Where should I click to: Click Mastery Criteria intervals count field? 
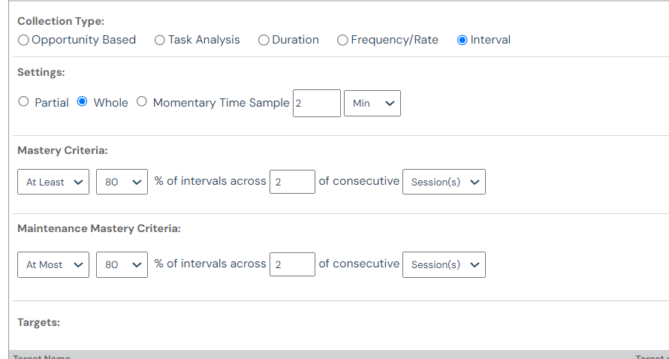(x=292, y=182)
